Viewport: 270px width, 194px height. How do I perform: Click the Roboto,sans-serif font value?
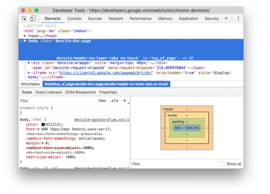coord(91,129)
